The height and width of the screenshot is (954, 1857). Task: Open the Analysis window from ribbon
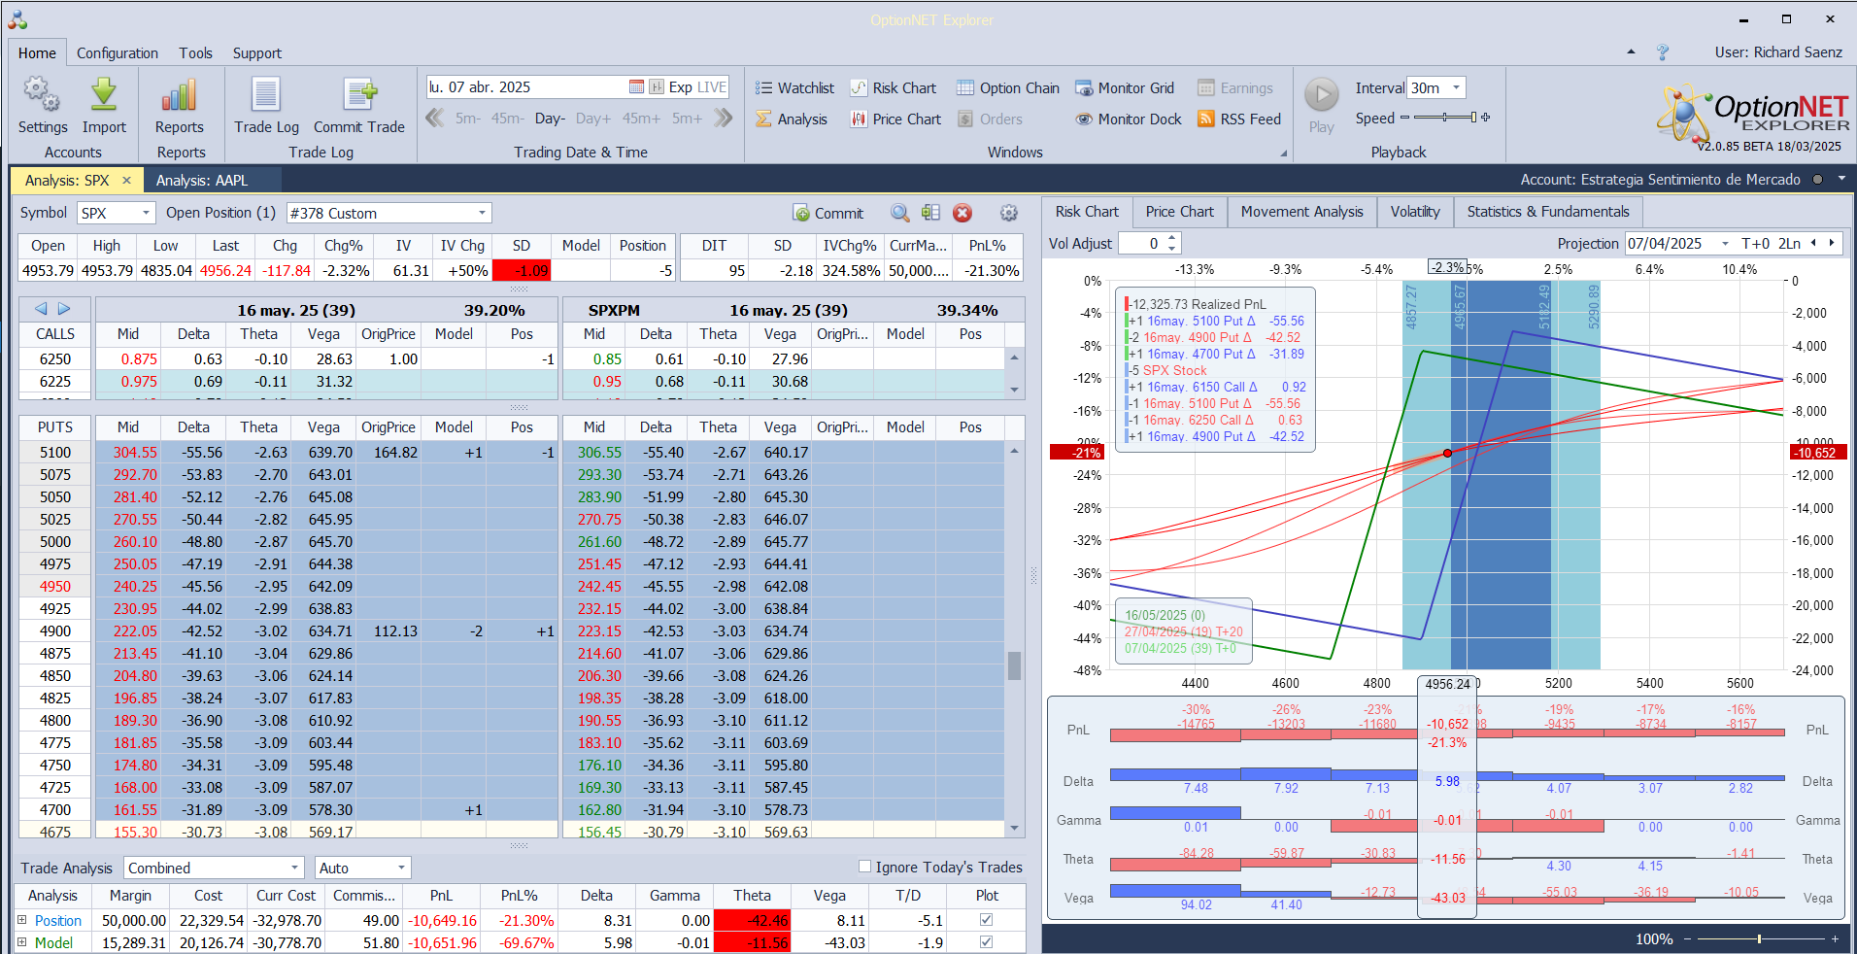tap(792, 119)
